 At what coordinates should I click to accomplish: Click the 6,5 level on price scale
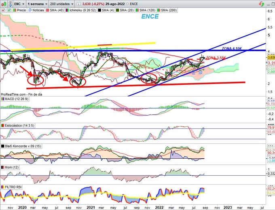270,11
